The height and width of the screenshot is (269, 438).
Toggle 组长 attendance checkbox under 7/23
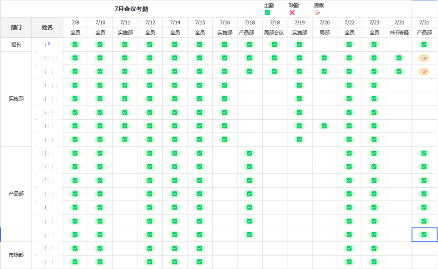[x=374, y=44]
